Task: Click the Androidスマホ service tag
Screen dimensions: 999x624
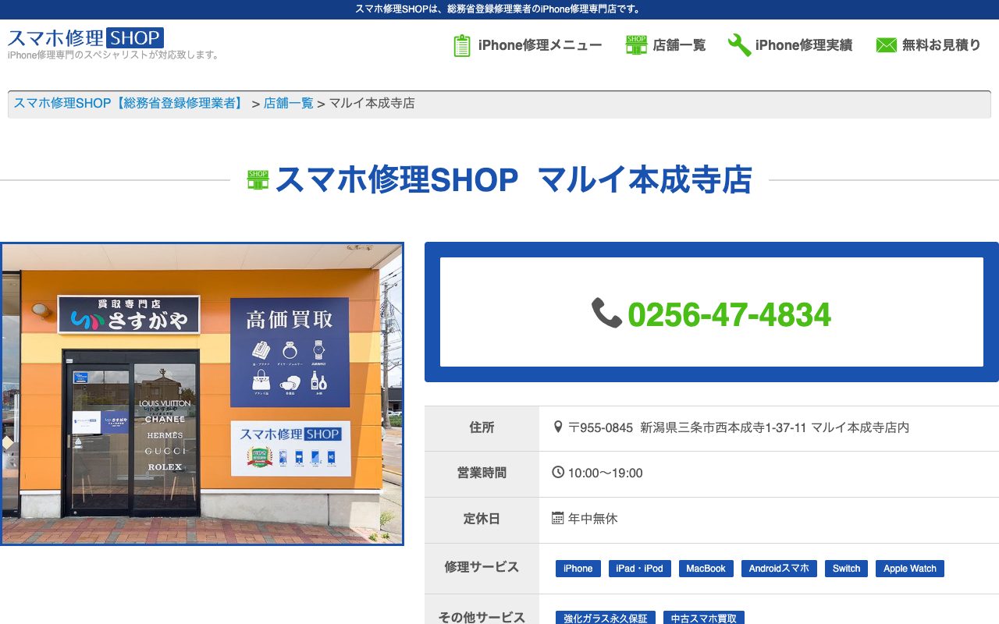Action: (779, 569)
